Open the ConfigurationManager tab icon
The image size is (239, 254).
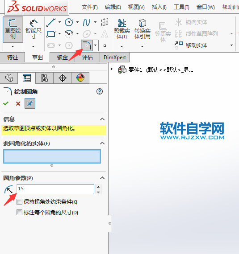coord(45,78)
